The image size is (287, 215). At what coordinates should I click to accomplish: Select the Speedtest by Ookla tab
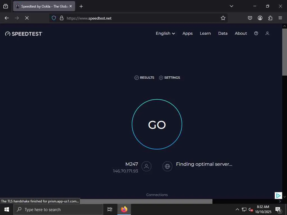pos(44,6)
